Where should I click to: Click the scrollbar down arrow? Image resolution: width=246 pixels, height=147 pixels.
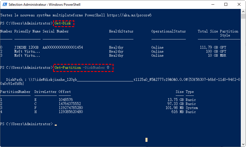click(243, 144)
